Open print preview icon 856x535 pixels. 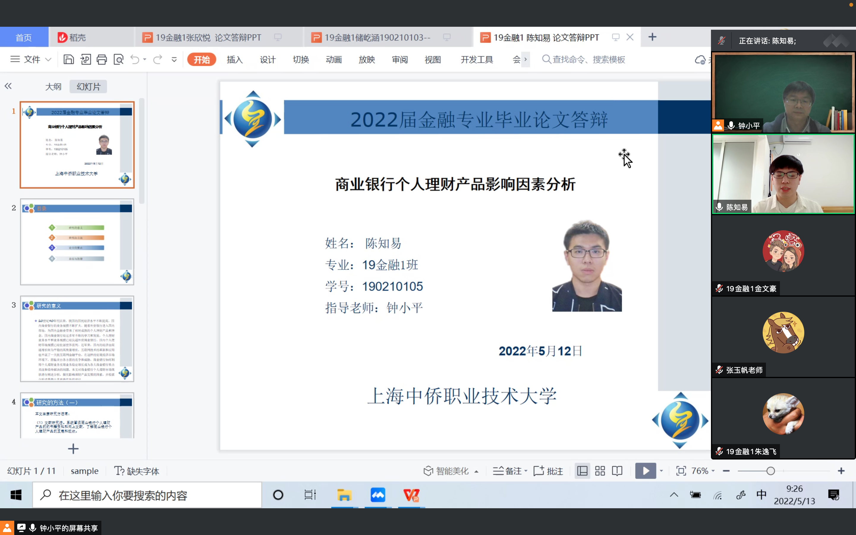click(119, 59)
